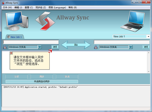Close the yellow tooltip with the red X
Viewport: 152px width, 112px height.
pos(11,53)
